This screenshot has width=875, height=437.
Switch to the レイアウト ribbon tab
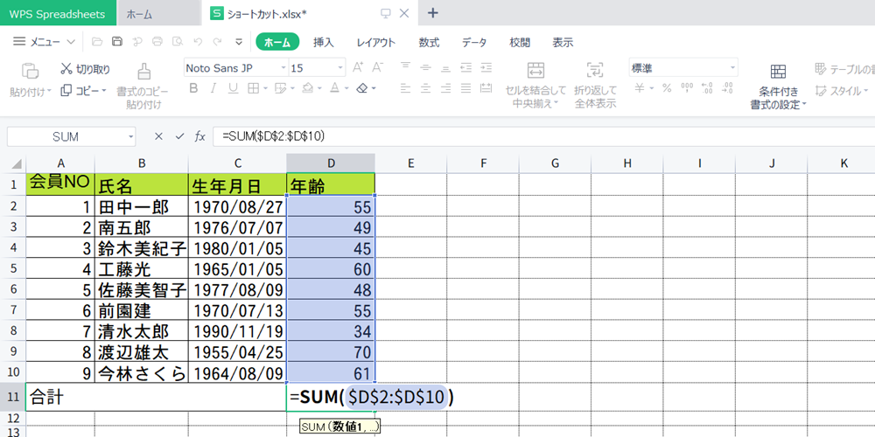point(376,42)
